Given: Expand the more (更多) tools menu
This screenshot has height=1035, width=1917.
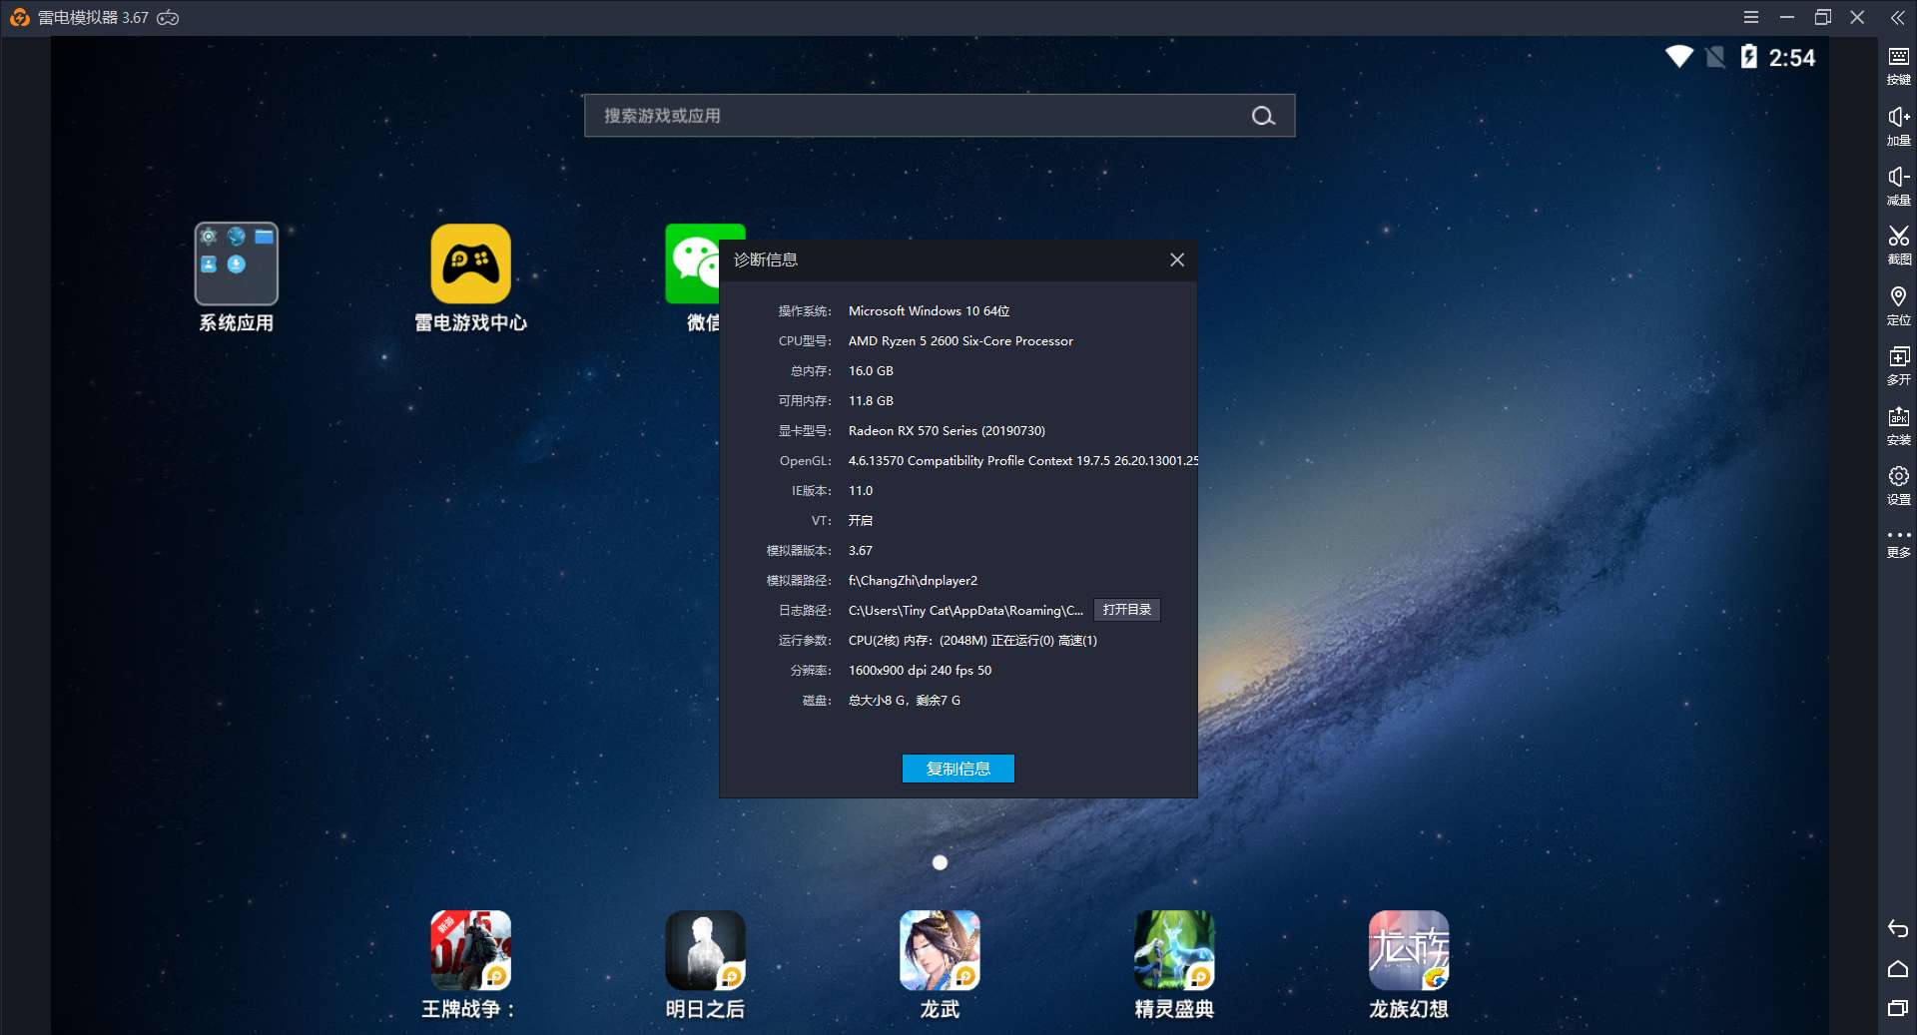Looking at the screenshot, I should pos(1898,542).
